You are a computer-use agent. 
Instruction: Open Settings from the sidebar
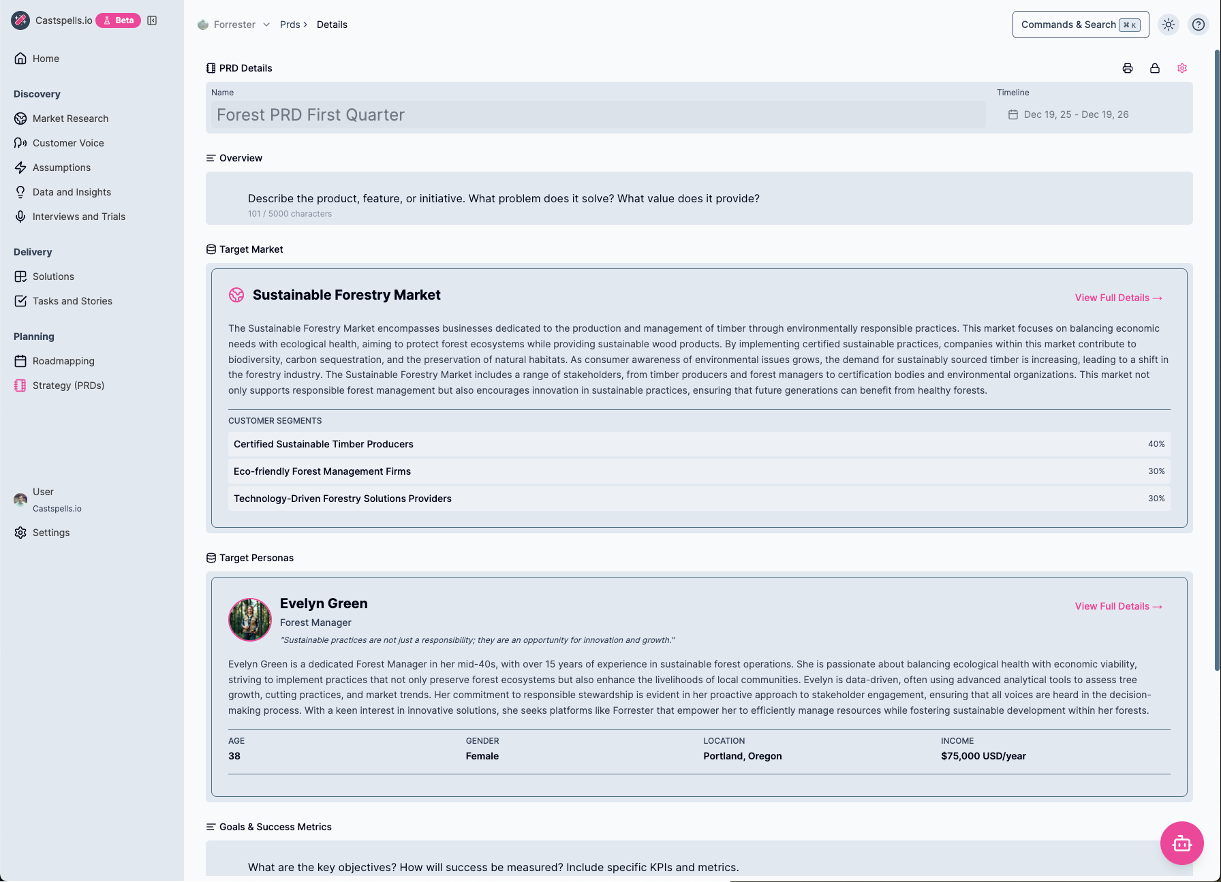[x=51, y=532]
